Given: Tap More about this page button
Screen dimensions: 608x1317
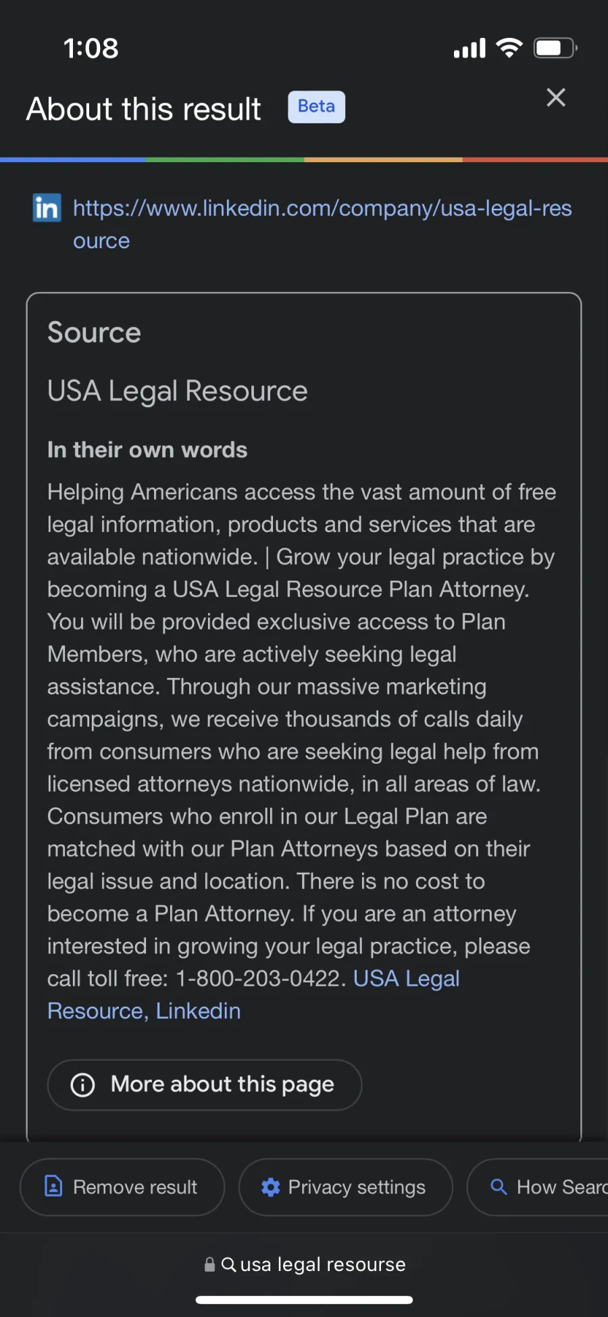Looking at the screenshot, I should point(205,1084).
